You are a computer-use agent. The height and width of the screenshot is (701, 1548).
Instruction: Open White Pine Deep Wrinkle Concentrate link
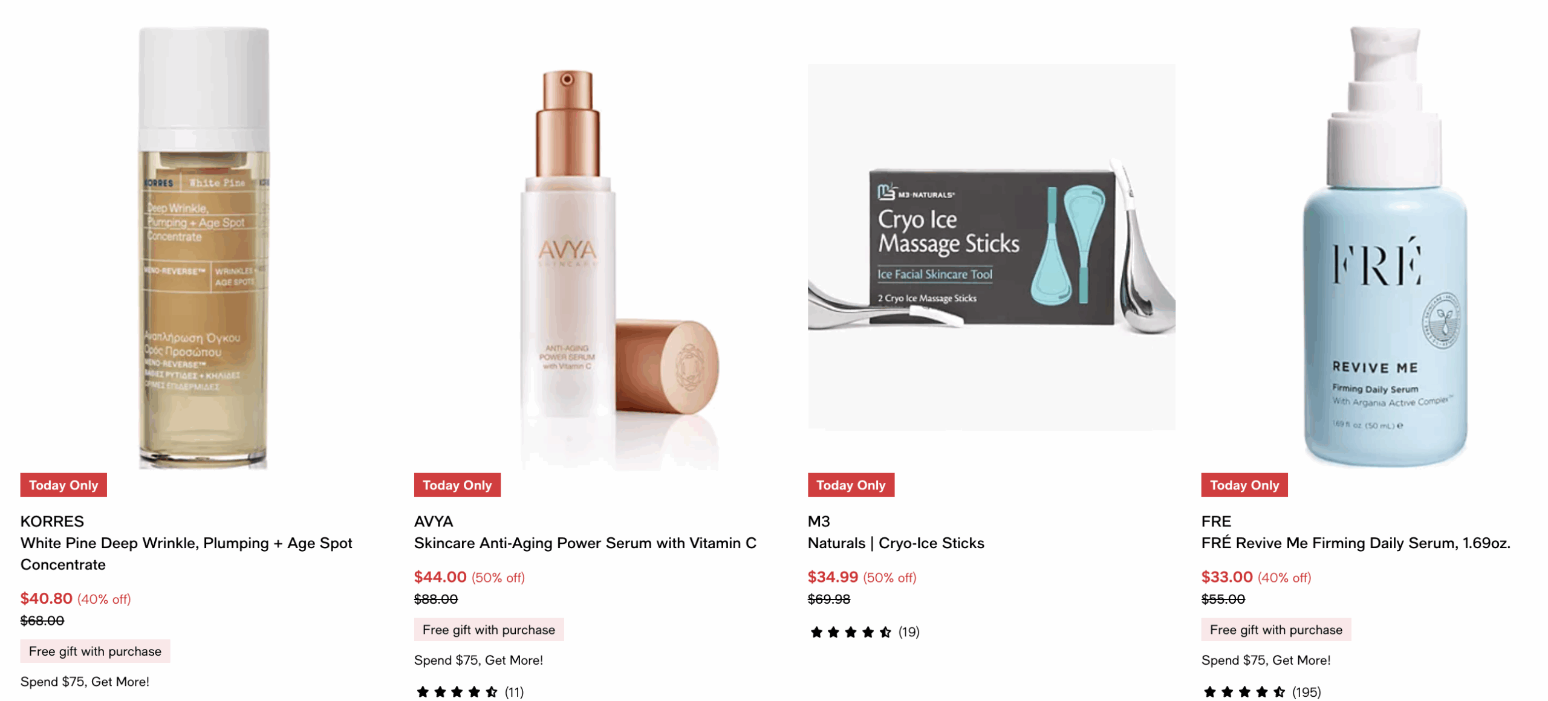click(186, 554)
